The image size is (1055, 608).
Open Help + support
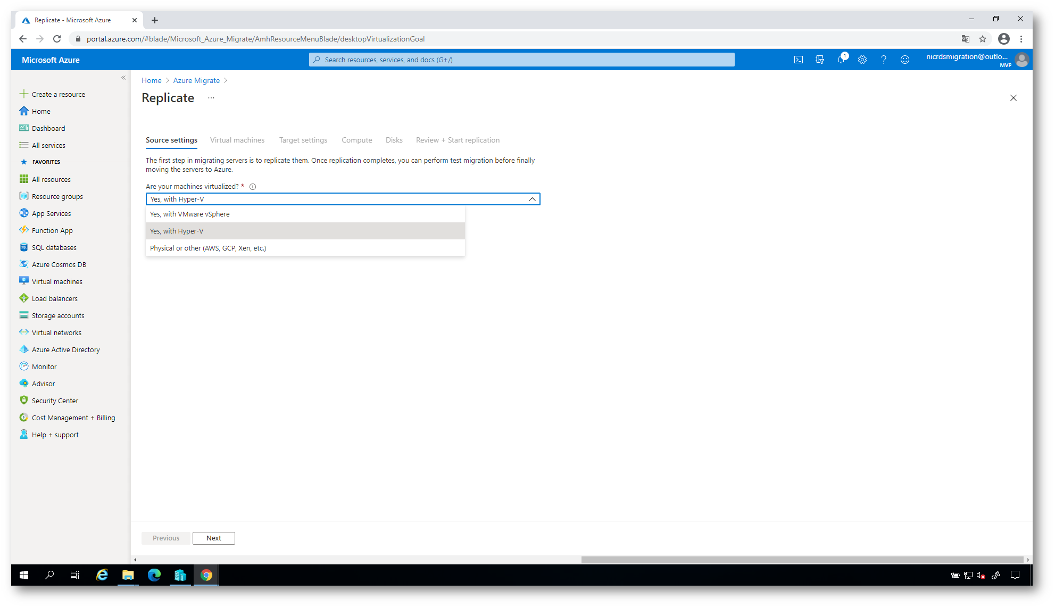click(49, 435)
